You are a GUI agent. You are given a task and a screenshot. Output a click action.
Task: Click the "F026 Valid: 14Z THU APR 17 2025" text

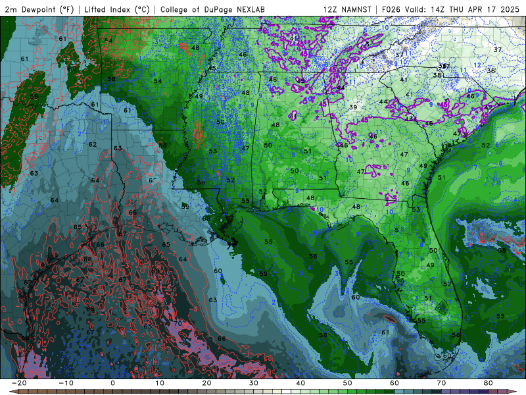click(x=450, y=9)
